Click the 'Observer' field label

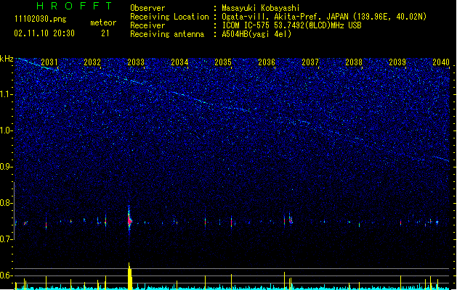tap(147, 8)
